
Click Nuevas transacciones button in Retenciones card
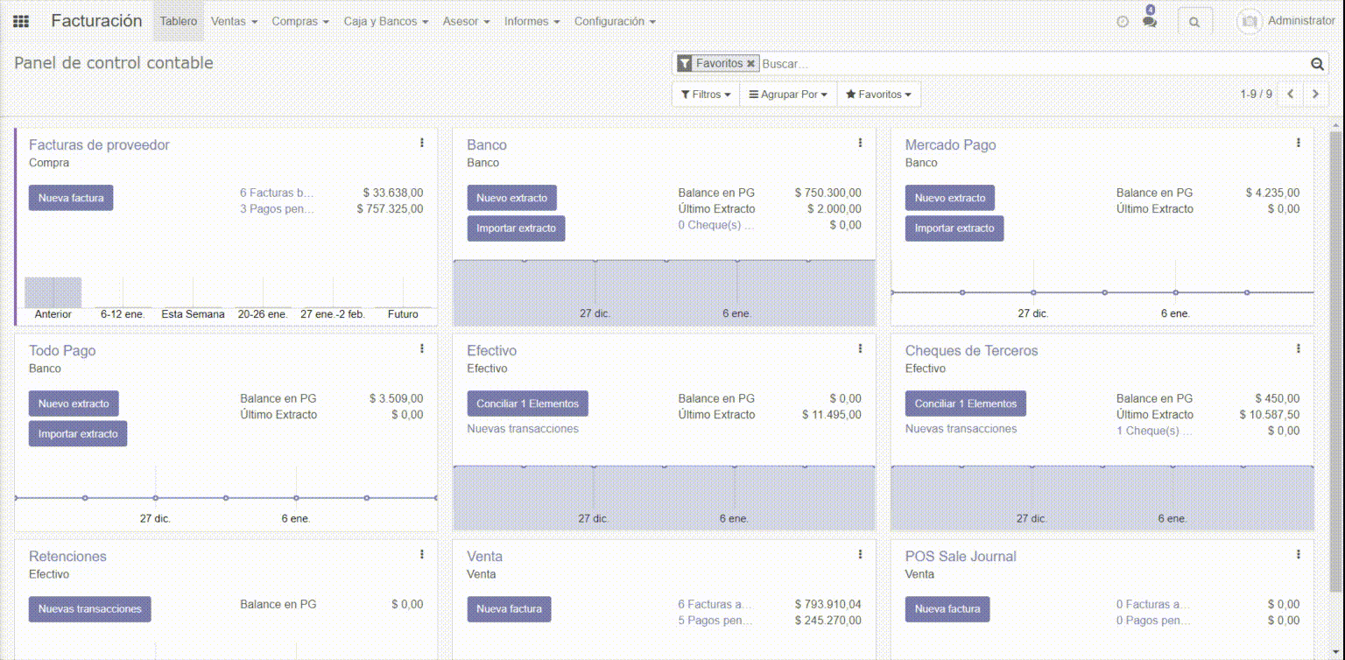(x=90, y=609)
